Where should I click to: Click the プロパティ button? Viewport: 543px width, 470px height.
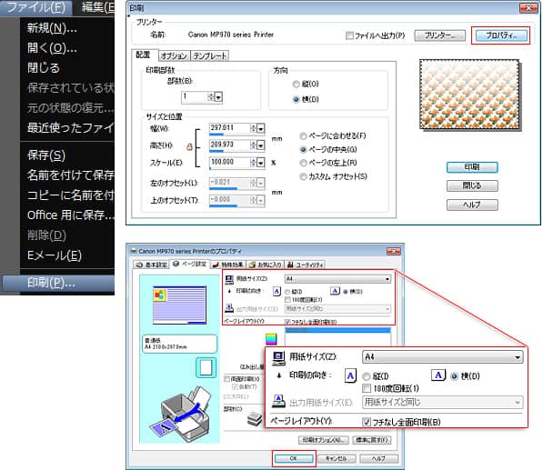pos(501,35)
